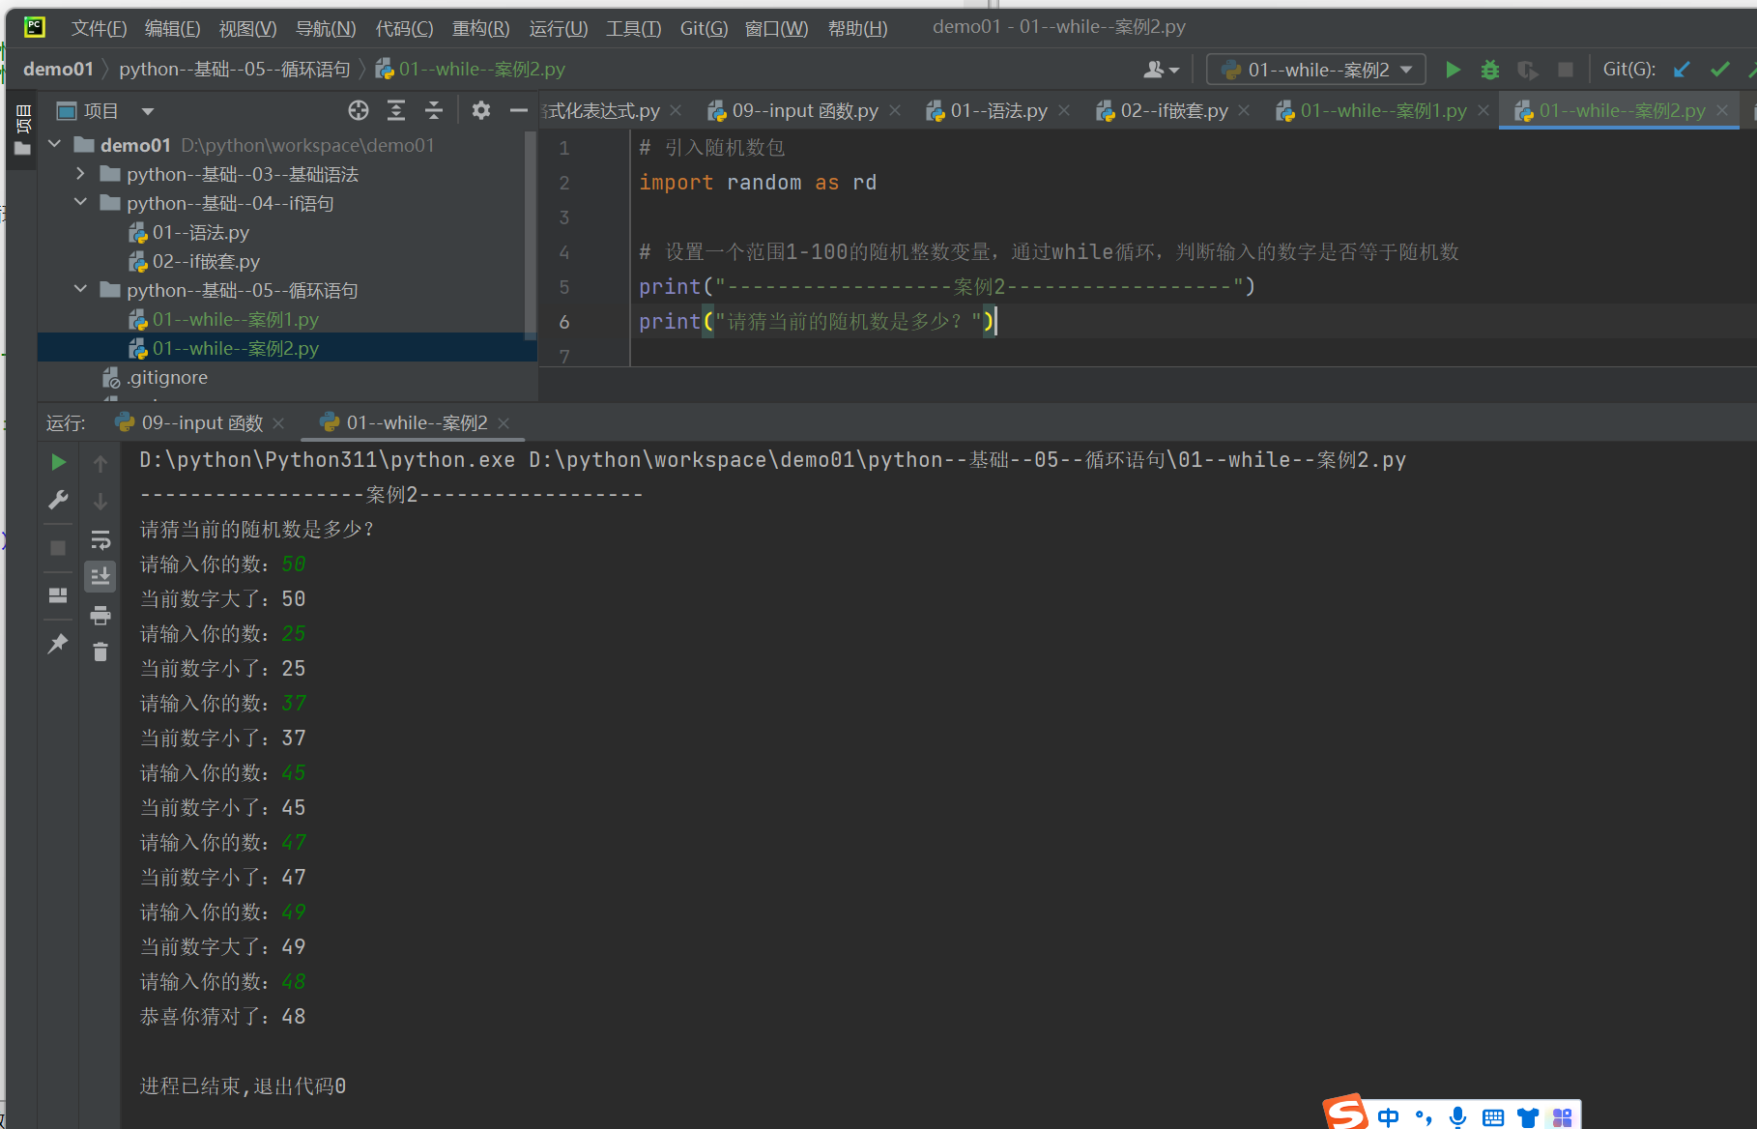Open the 项目 view selector dropdown
1757x1129 pixels.
106,111
